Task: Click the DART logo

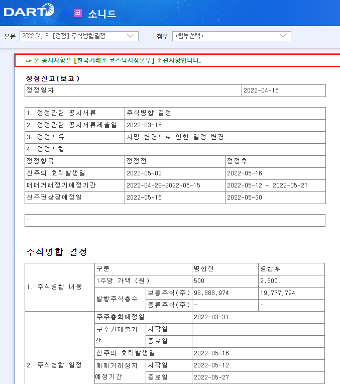Action: coord(29,10)
